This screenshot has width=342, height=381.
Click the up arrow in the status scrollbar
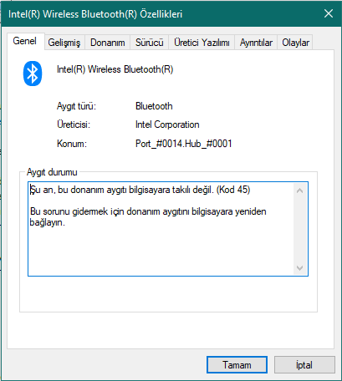(x=300, y=190)
